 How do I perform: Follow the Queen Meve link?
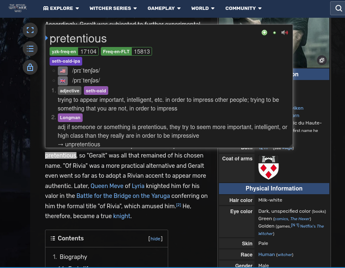(x=107, y=186)
